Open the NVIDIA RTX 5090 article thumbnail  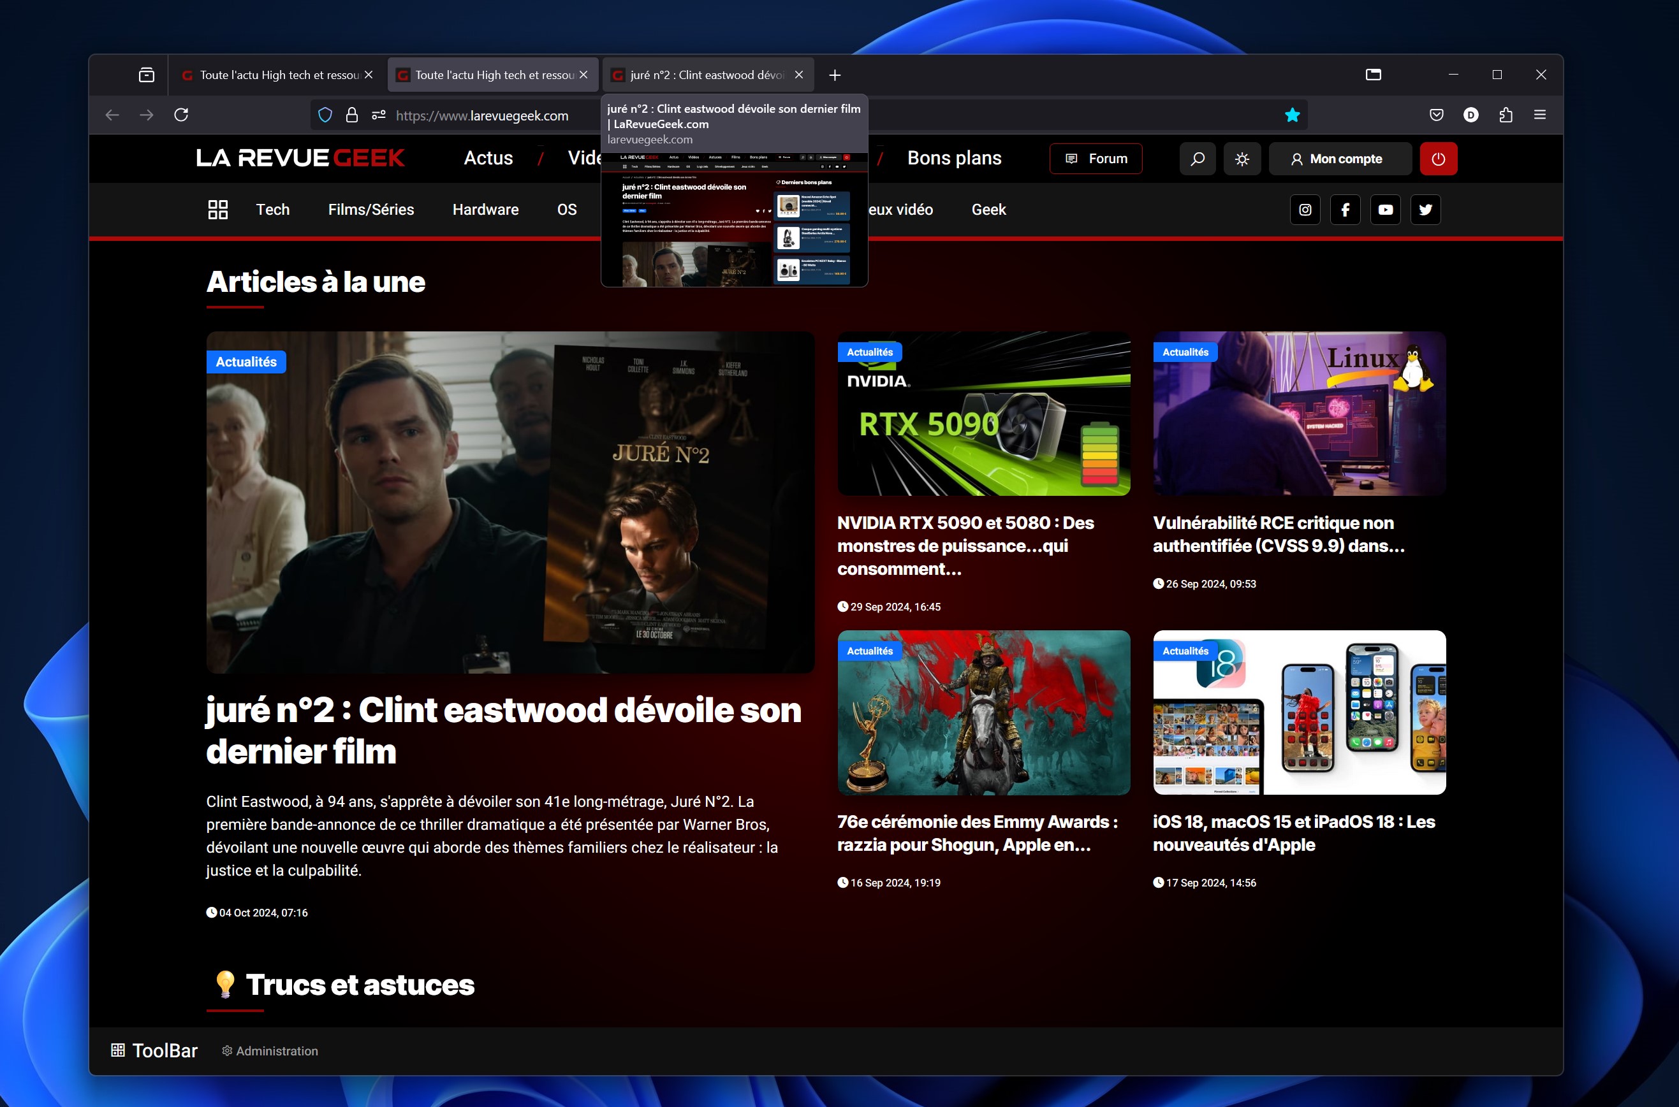[983, 414]
